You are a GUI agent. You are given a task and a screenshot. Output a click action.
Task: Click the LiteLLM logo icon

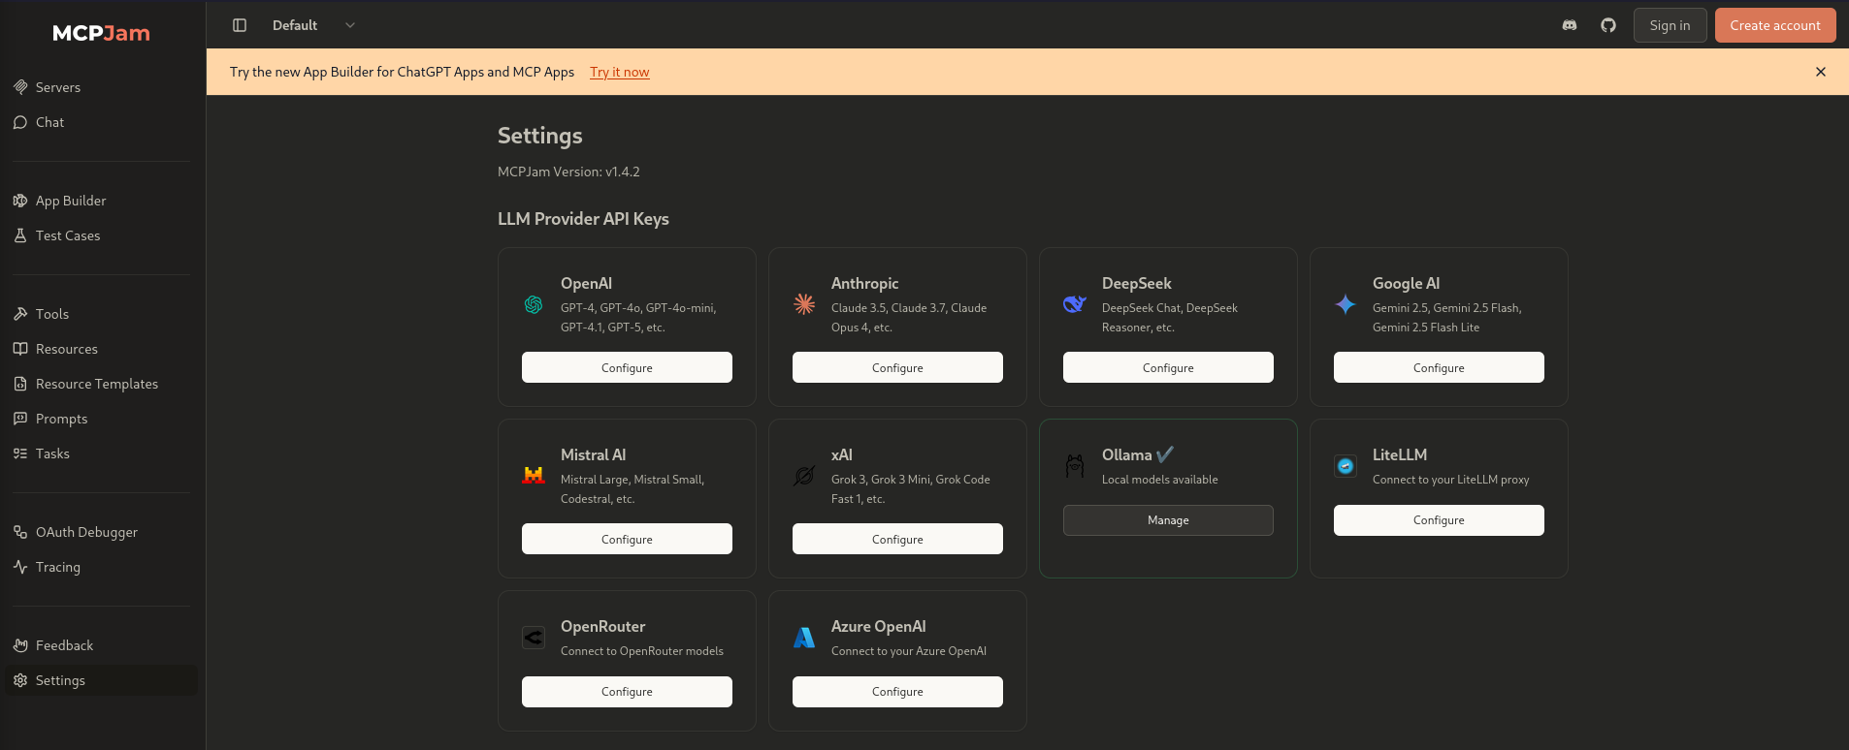[1346, 466]
